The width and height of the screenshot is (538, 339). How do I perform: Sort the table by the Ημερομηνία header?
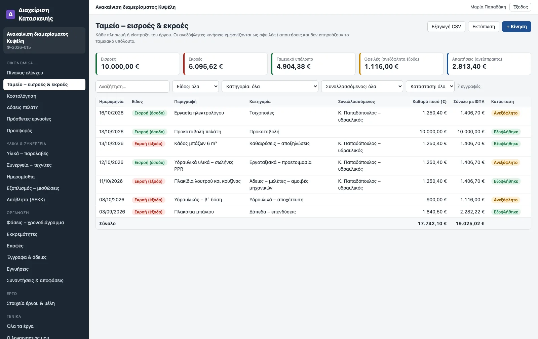(111, 102)
